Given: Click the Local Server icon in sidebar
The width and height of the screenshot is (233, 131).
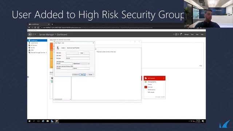Looking at the screenshot, I should click(29, 43).
